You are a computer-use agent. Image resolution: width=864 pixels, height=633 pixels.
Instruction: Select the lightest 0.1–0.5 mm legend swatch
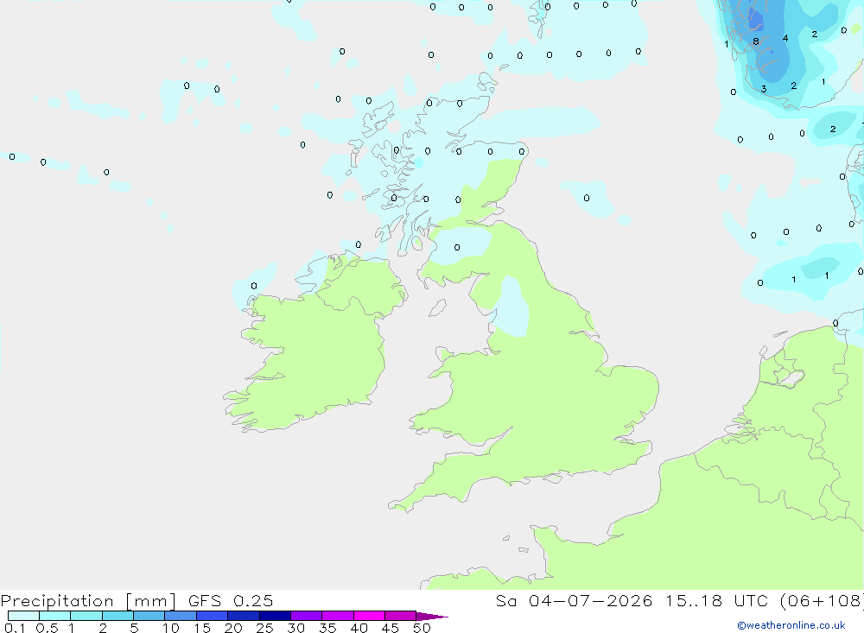tap(23, 616)
